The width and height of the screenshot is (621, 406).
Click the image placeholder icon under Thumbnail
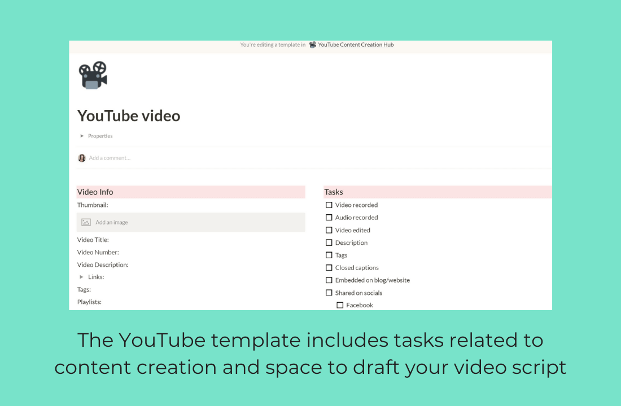coord(86,222)
